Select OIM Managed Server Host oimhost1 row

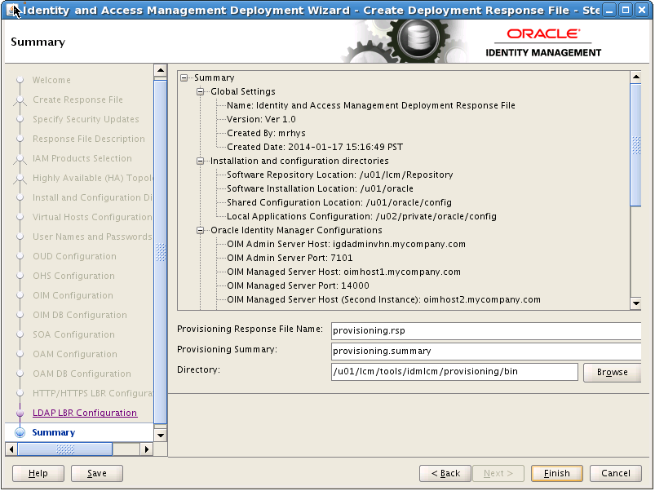343,272
